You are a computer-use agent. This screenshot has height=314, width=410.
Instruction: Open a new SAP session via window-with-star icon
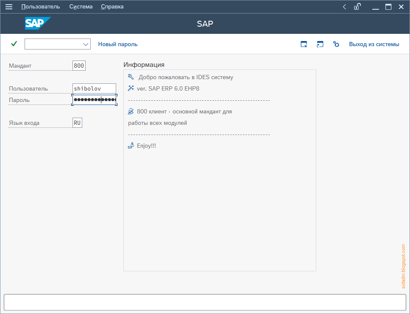[304, 44]
